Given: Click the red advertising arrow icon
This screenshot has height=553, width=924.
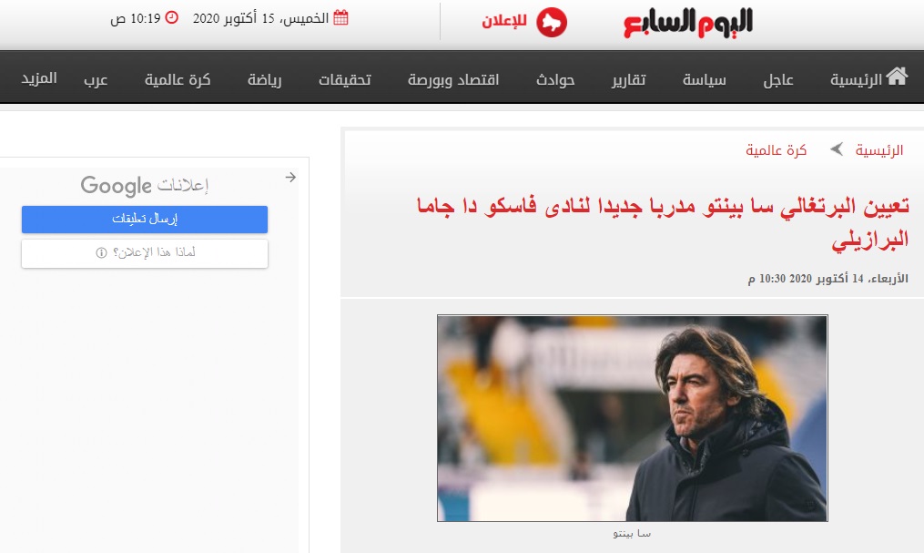Looking at the screenshot, I should pyautogui.click(x=552, y=22).
